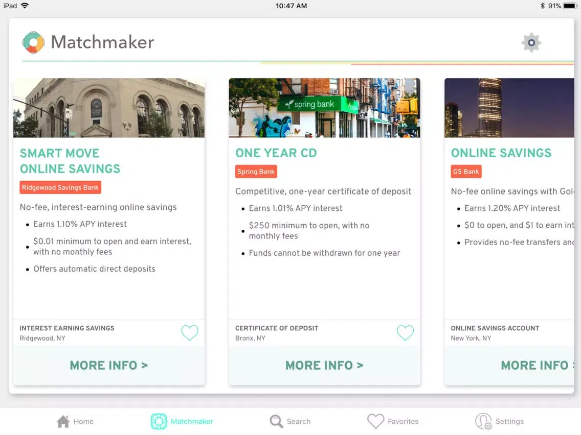Viewport: 581px width, 435px height.
Task: Click the Spring Bank tag
Action: tap(256, 172)
